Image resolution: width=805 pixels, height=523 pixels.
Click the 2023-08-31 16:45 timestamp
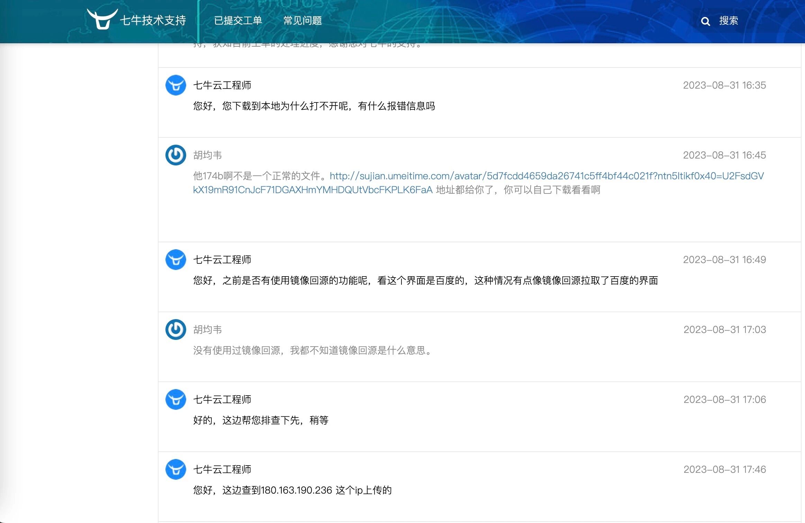(x=724, y=155)
